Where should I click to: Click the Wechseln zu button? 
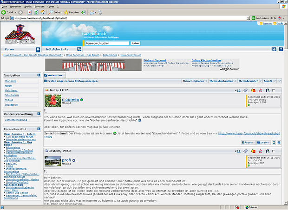[260, 18]
